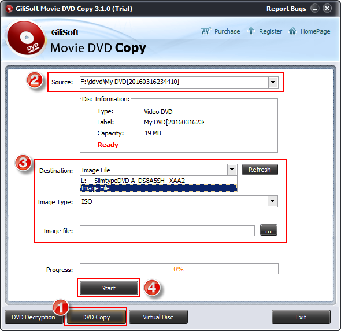Close the GiliSoft window

tap(327, 9)
